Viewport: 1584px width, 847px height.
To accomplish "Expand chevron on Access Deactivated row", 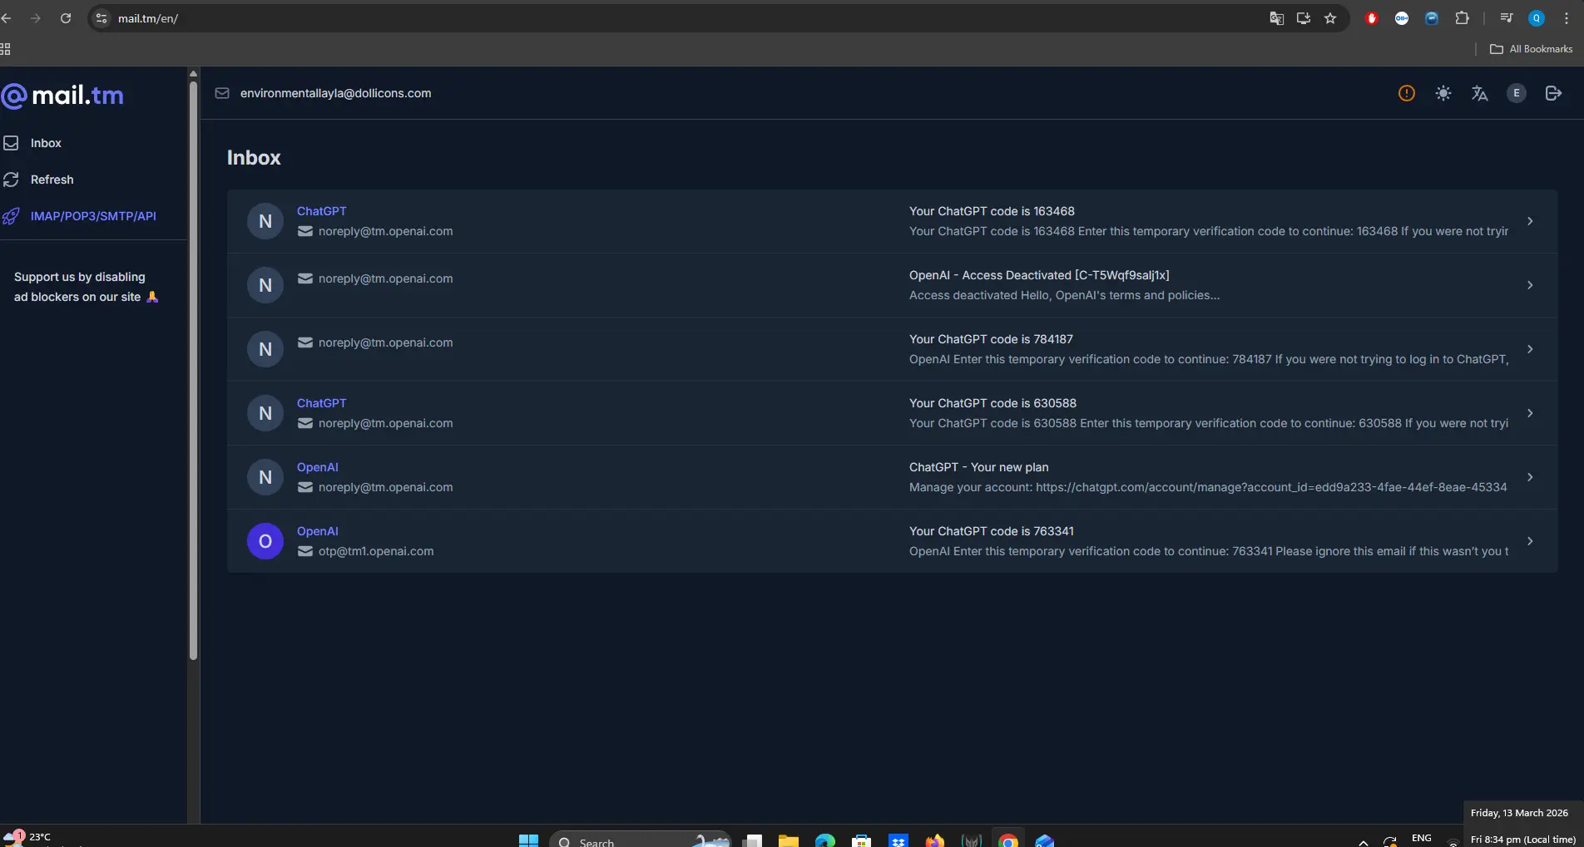I will pos(1530,285).
